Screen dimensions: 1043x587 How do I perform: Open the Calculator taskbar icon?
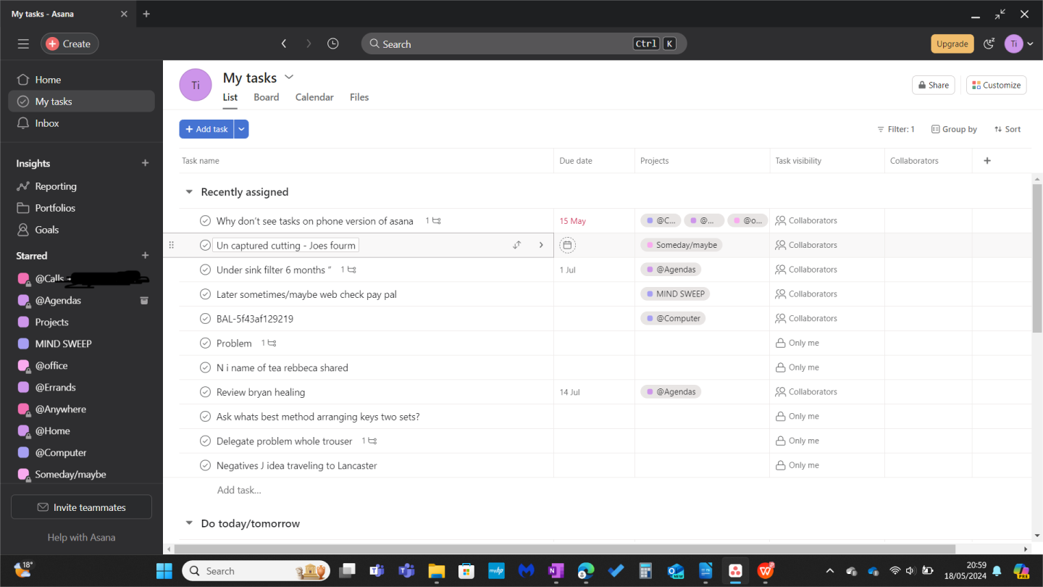(645, 570)
